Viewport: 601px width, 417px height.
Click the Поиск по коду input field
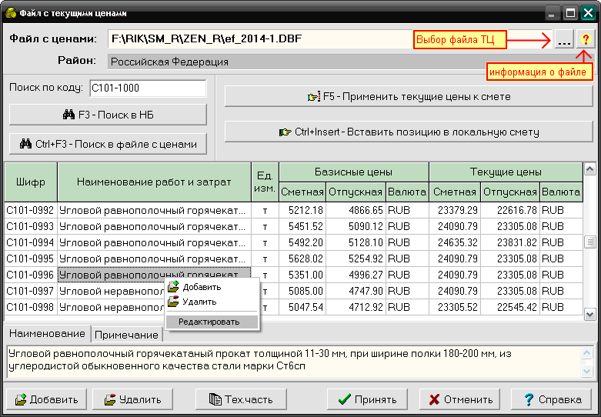click(148, 88)
